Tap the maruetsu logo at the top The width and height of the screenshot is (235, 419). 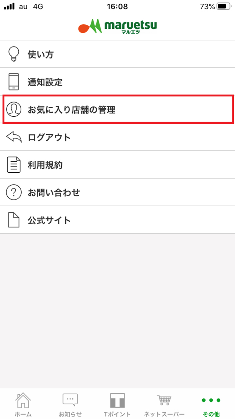pos(117,26)
